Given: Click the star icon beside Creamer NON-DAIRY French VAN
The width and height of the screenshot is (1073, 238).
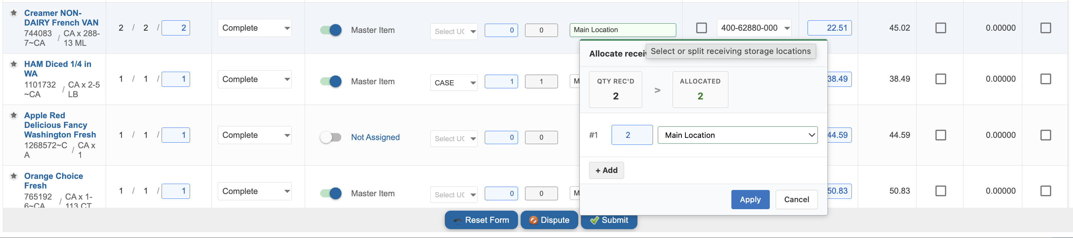Looking at the screenshot, I should pyautogui.click(x=14, y=13).
